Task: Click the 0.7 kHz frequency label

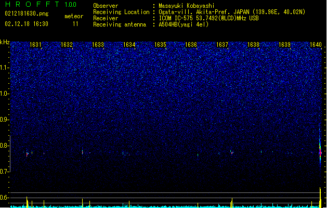Action: point(5,172)
